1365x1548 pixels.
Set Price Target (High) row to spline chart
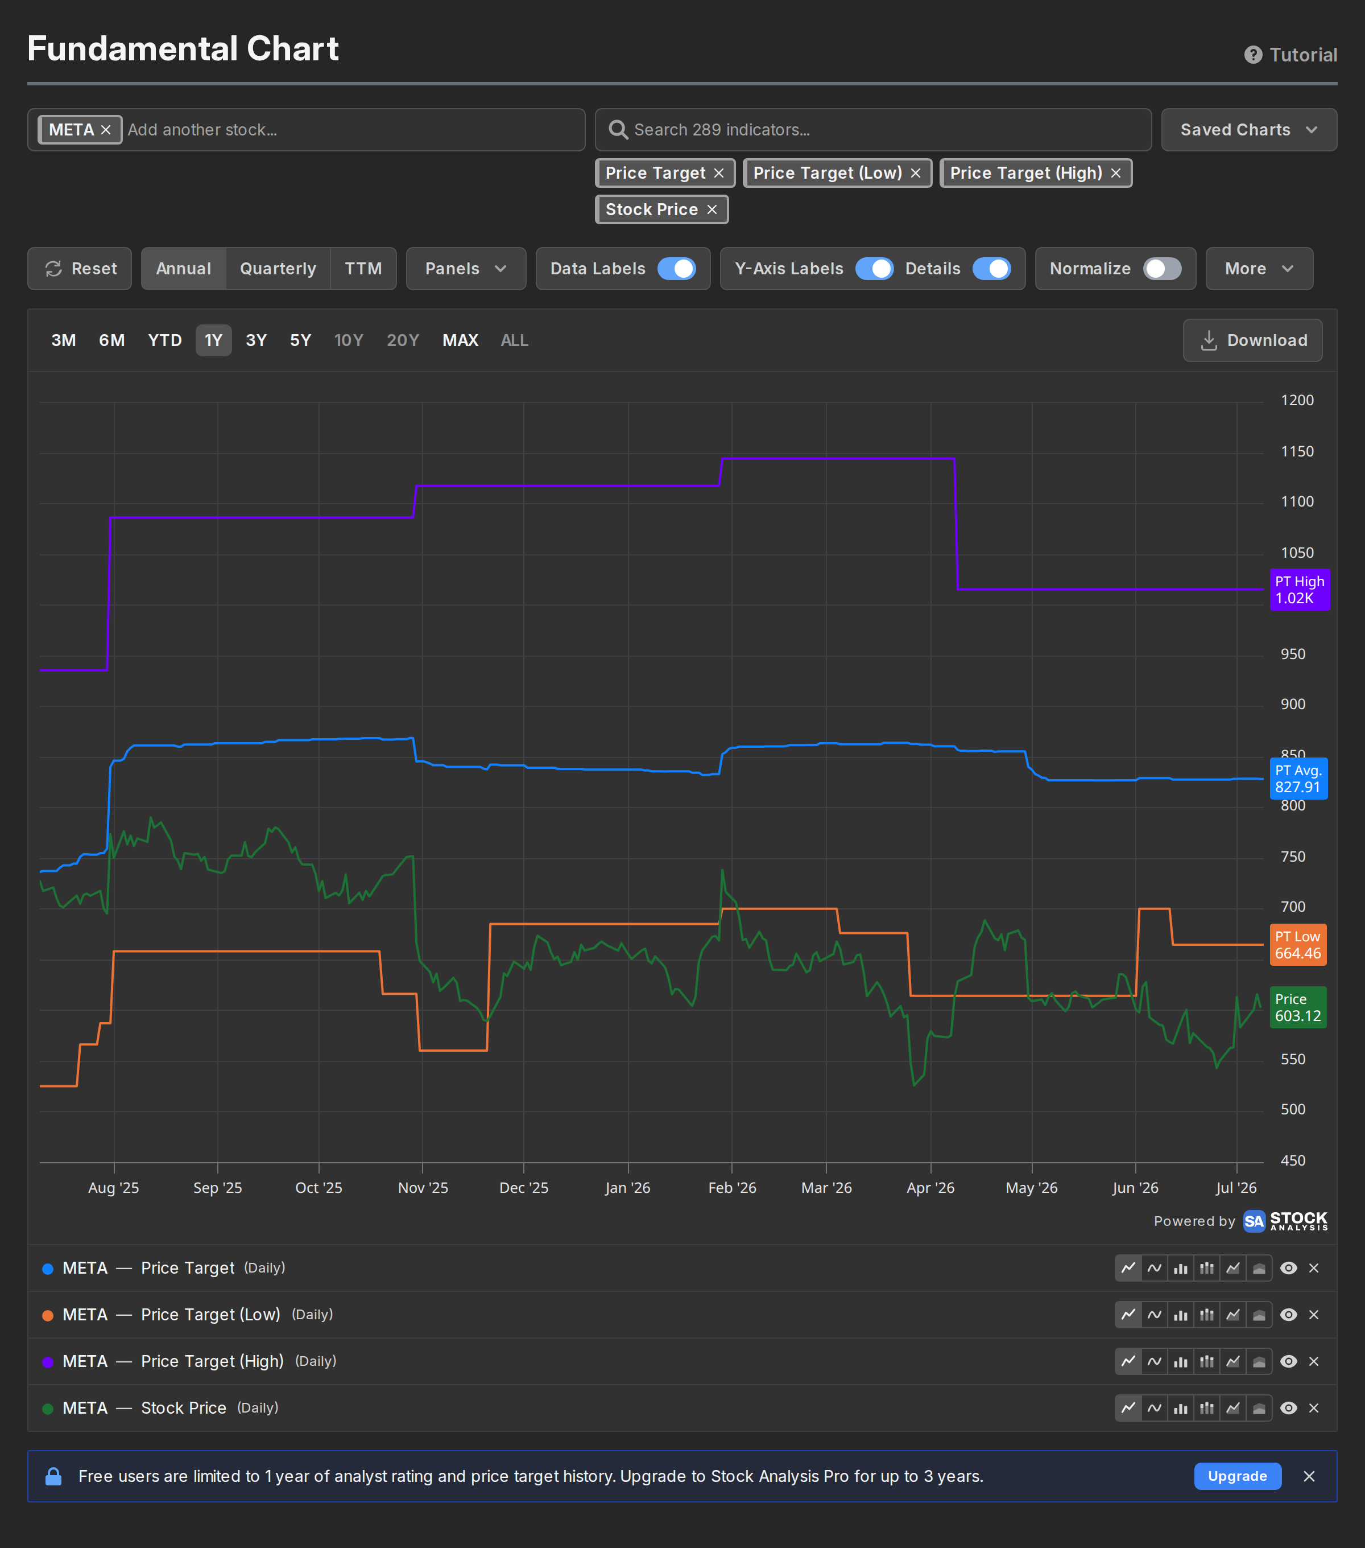(x=1155, y=1361)
